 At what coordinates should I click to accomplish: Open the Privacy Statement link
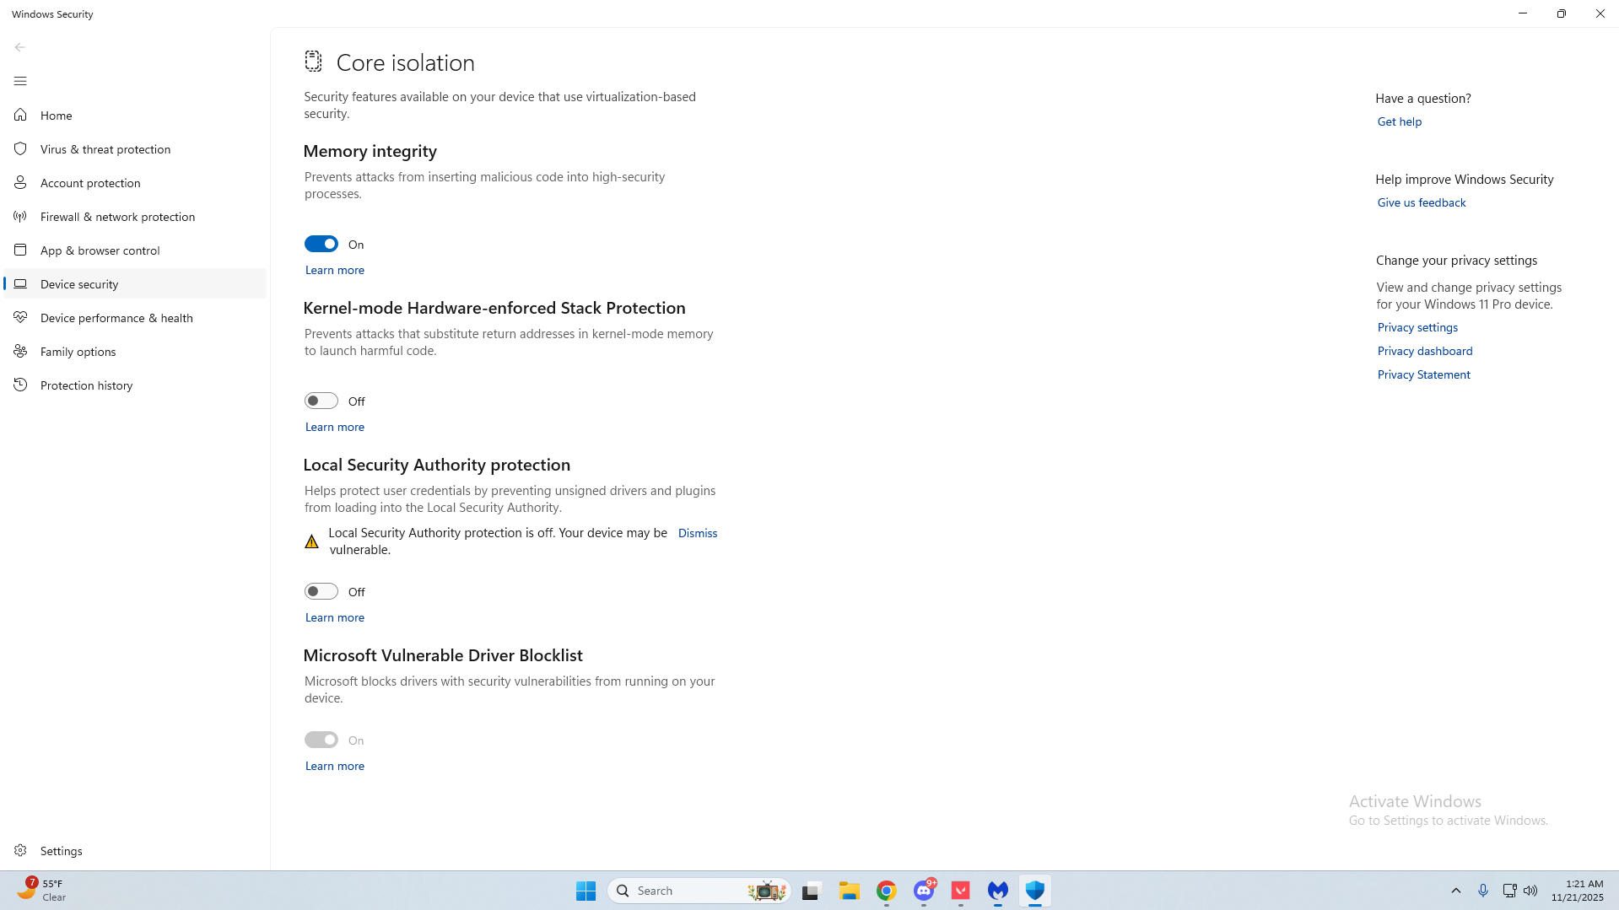tap(1424, 374)
